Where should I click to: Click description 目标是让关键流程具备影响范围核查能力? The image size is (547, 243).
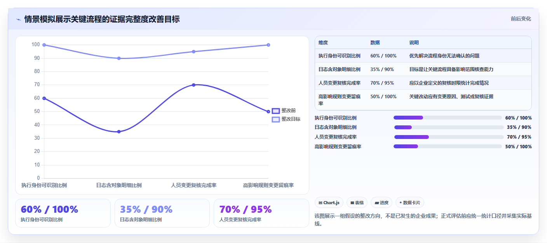tap(451, 69)
